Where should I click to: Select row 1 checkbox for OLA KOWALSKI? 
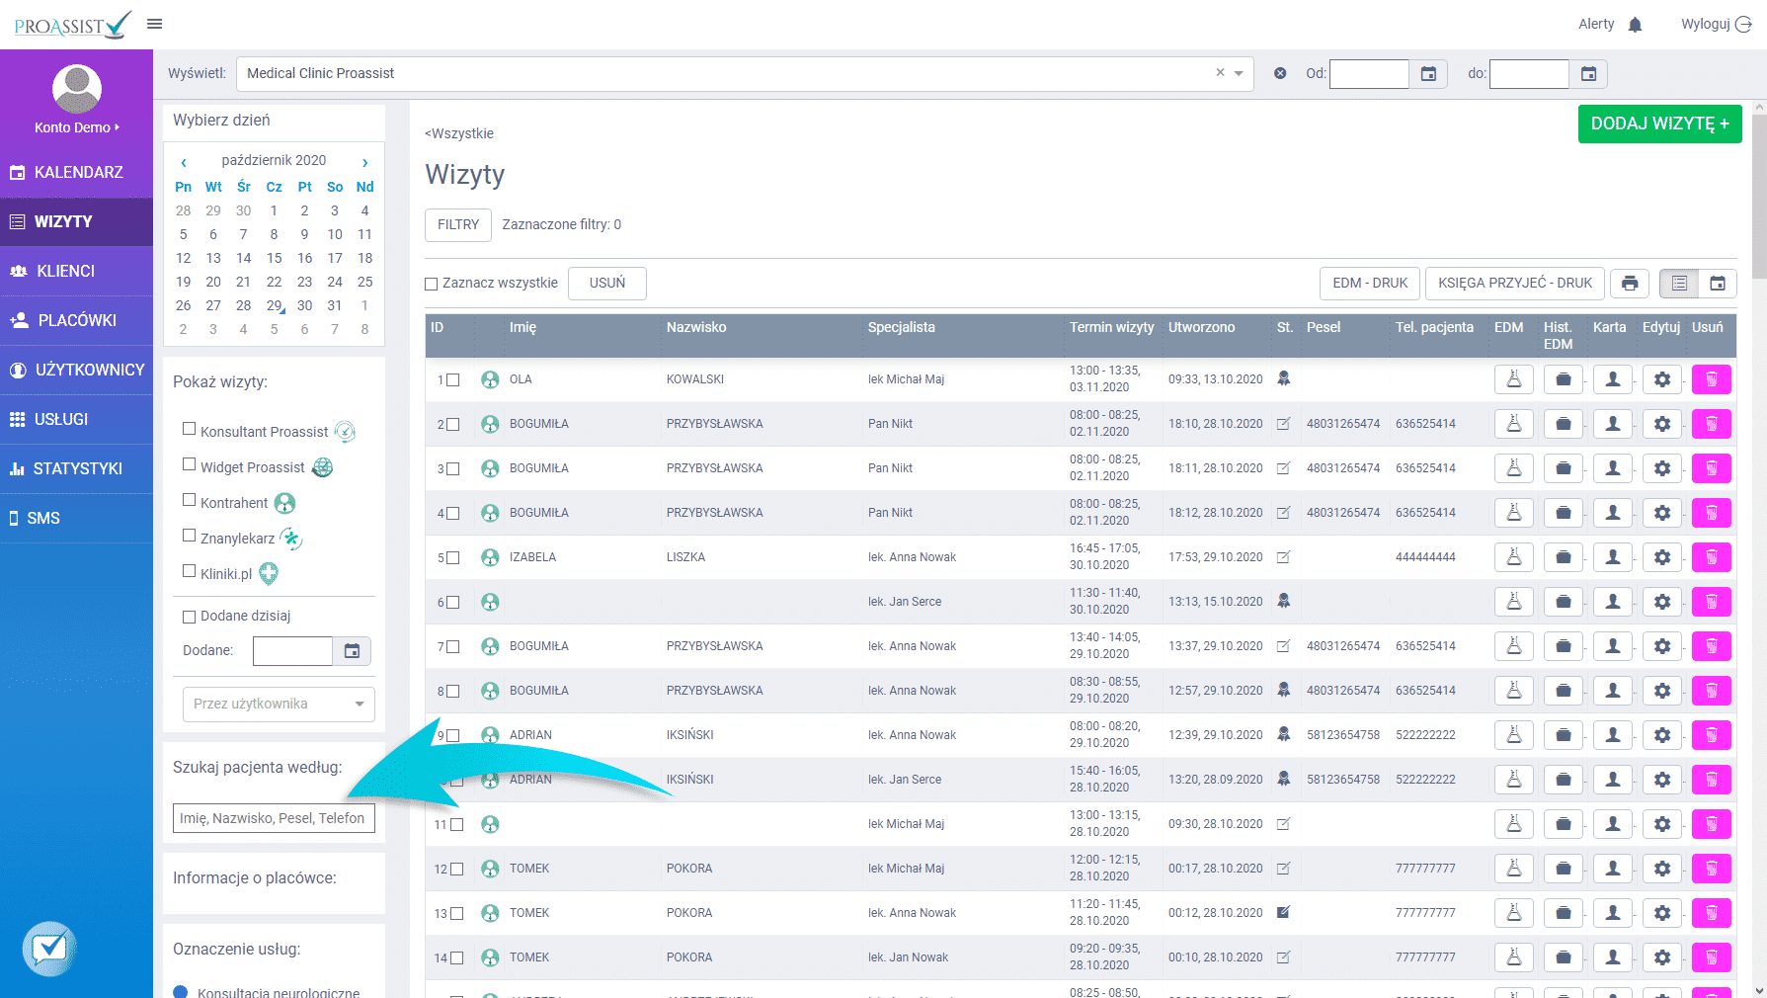tap(453, 380)
